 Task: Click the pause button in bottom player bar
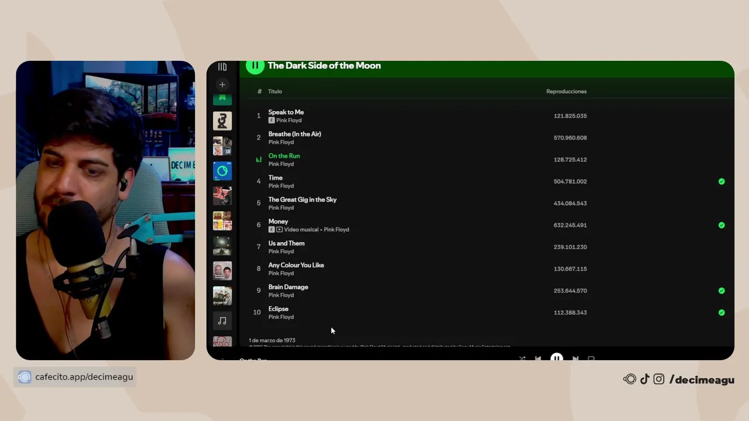[x=556, y=358]
